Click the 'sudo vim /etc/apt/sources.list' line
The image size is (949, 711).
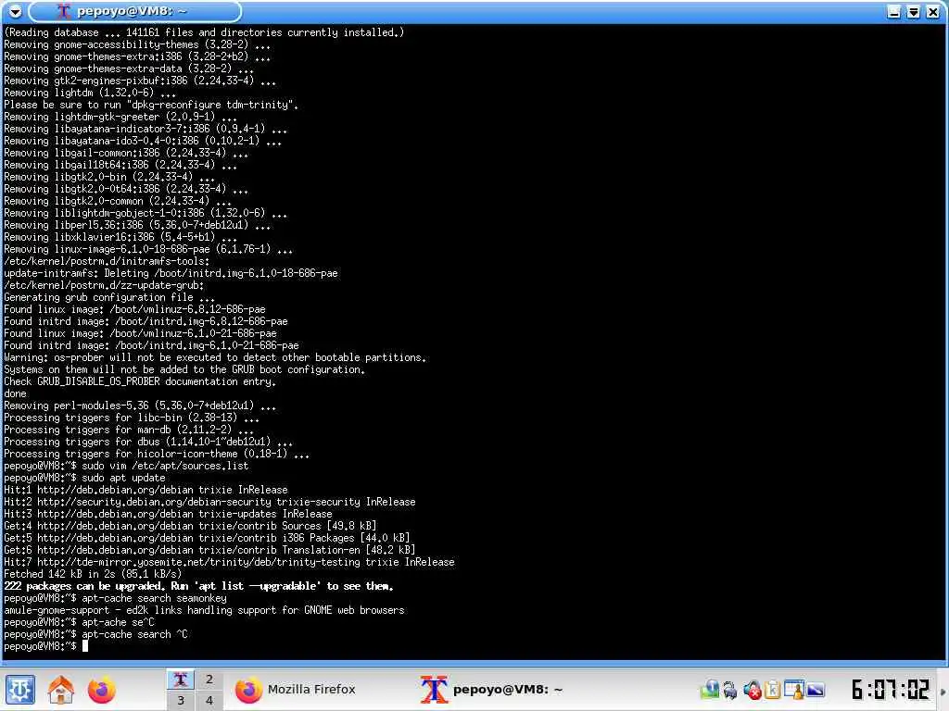pyautogui.click(x=126, y=466)
